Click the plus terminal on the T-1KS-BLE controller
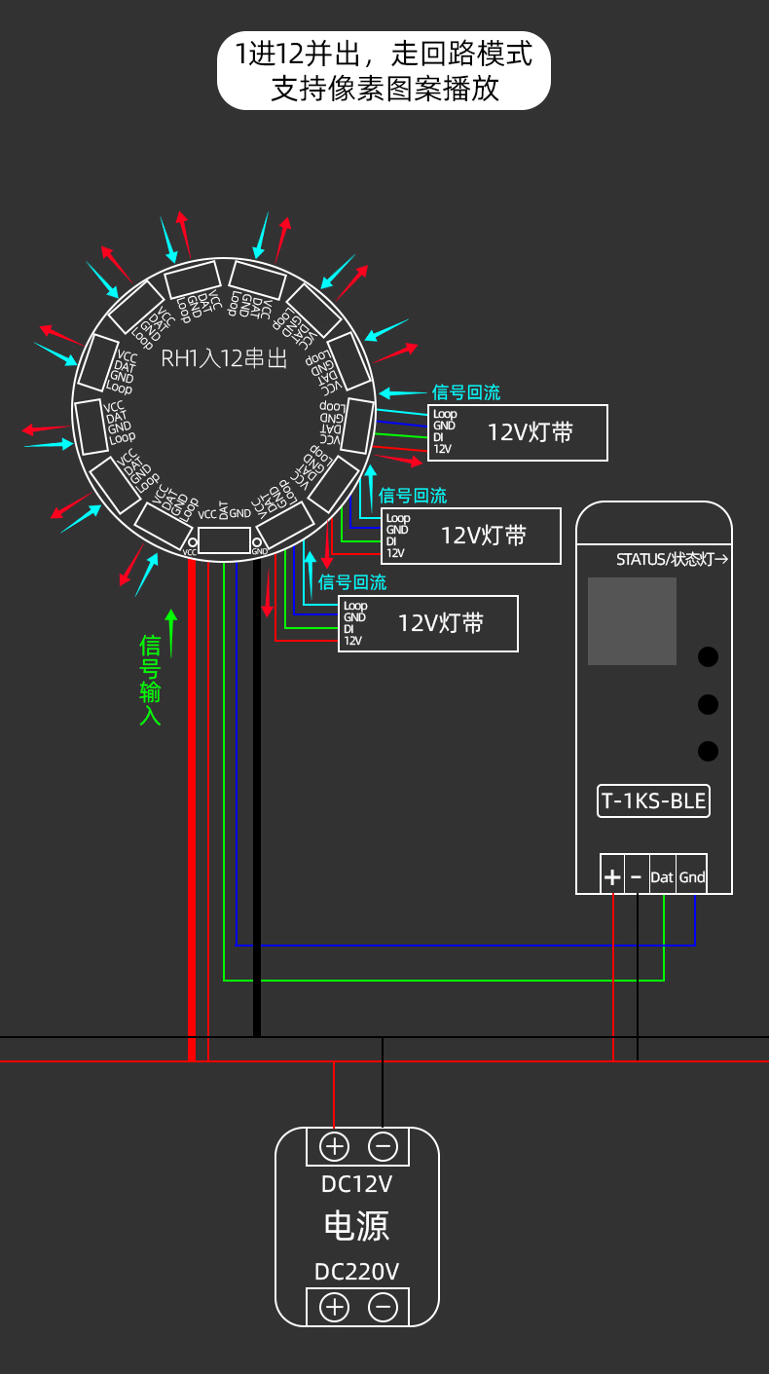This screenshot has width=769, height=1374. pos(612,876)
